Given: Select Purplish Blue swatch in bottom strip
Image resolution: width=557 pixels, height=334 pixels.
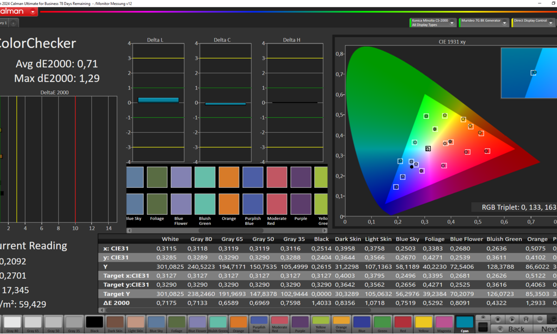Looking at the screenshot, I should coord(259,324).
